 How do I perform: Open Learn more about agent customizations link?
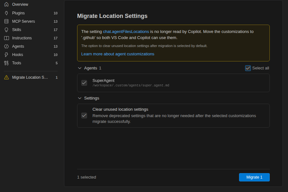coord(118,54)
